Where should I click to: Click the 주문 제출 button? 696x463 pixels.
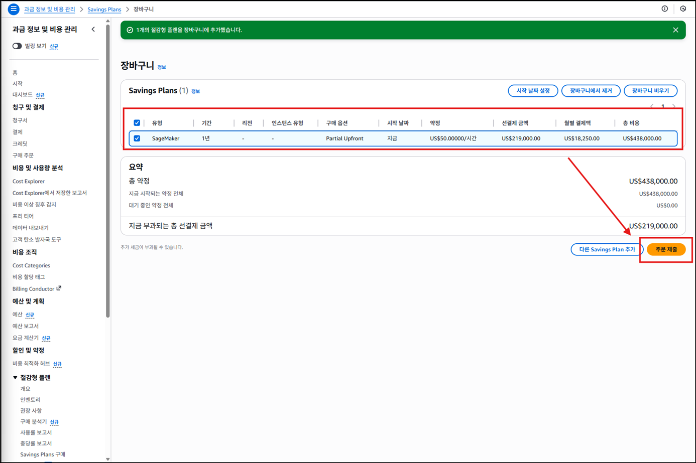(666, 249)
